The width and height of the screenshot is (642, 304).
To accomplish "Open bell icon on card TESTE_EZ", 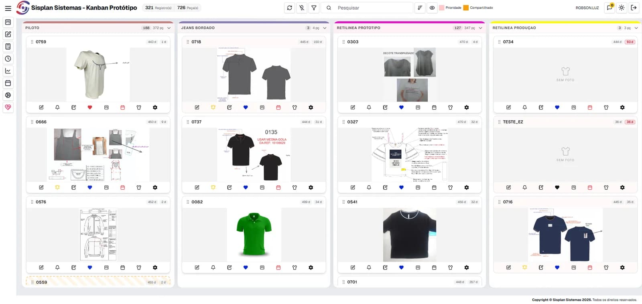I will tap(525, 187).
